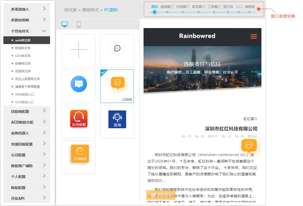The image size is (303, 206).
Task: Open web样式库 in the sidebar
Action: coord(27,40)
